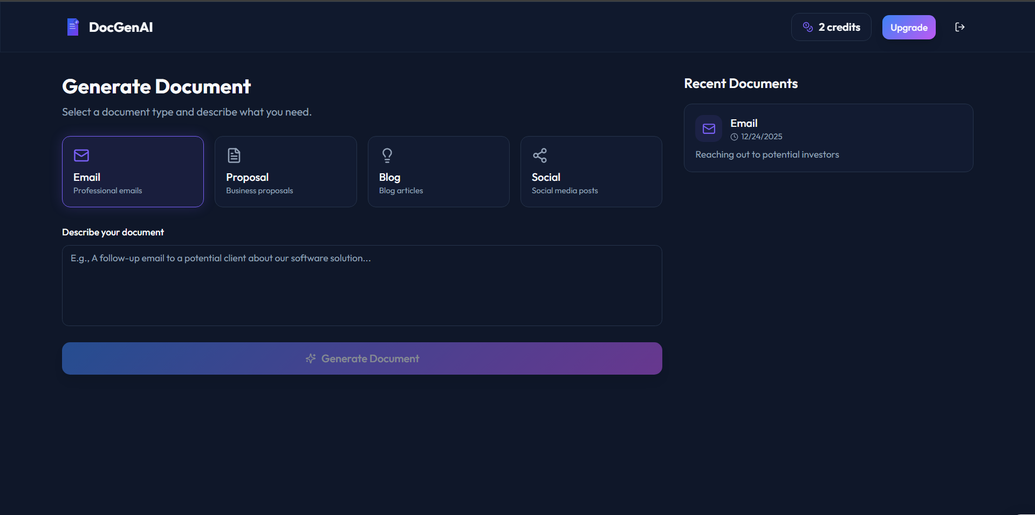The image size is (1035, 515).
Task: Click the date text 12/24/2025
Action: tap(762, 137)
